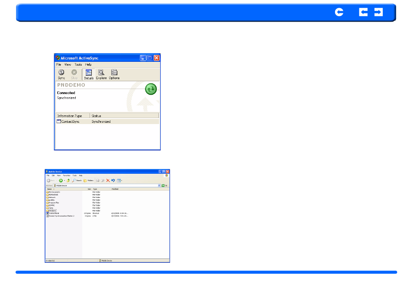Click the Sync icon in the ActiveSync toolbar

tap(61, 74)
